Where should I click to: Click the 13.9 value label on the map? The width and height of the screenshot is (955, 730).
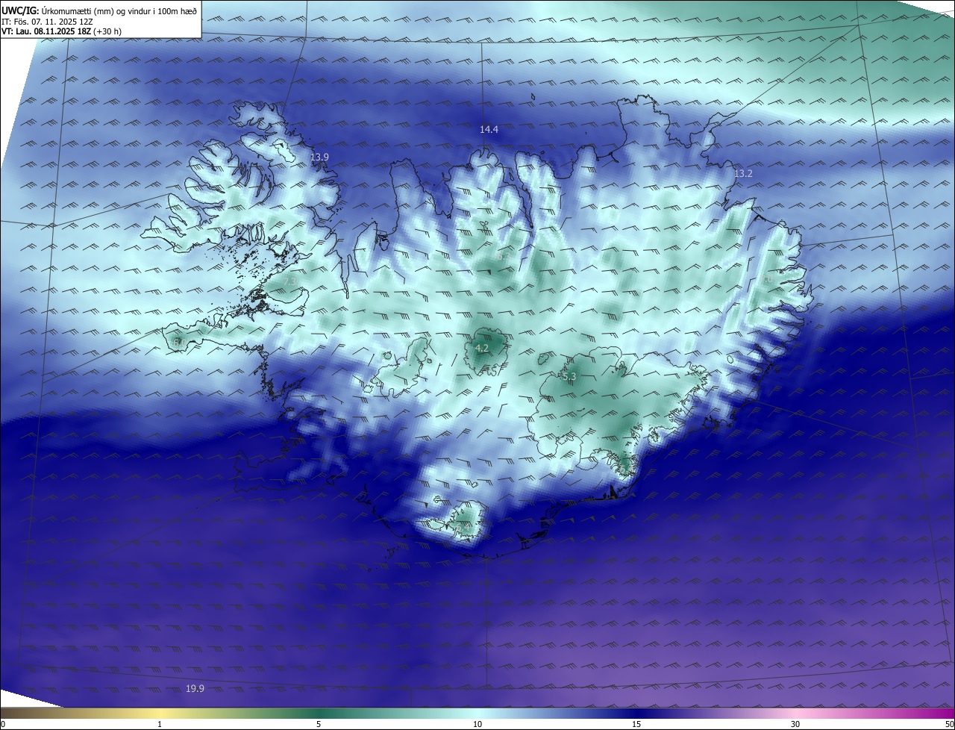pyautogui.click(x=320, y=157)
